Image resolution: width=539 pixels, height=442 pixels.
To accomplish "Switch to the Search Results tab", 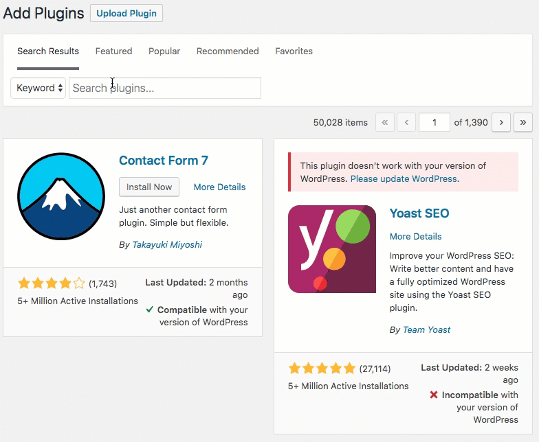I will [48, 51].
